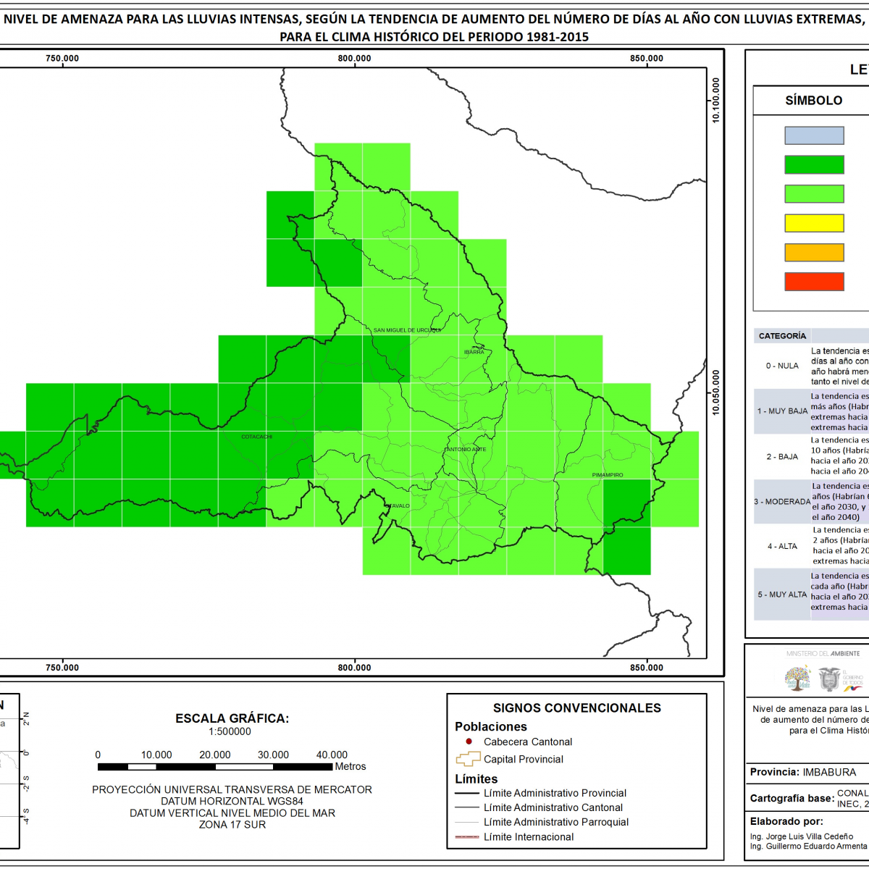Click the OTAVALO label on the map

tap(397, 506)
